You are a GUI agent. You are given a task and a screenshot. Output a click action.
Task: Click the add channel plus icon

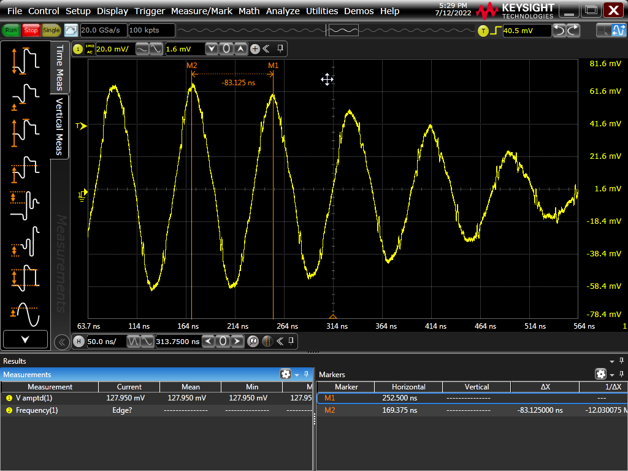point(255,49)
